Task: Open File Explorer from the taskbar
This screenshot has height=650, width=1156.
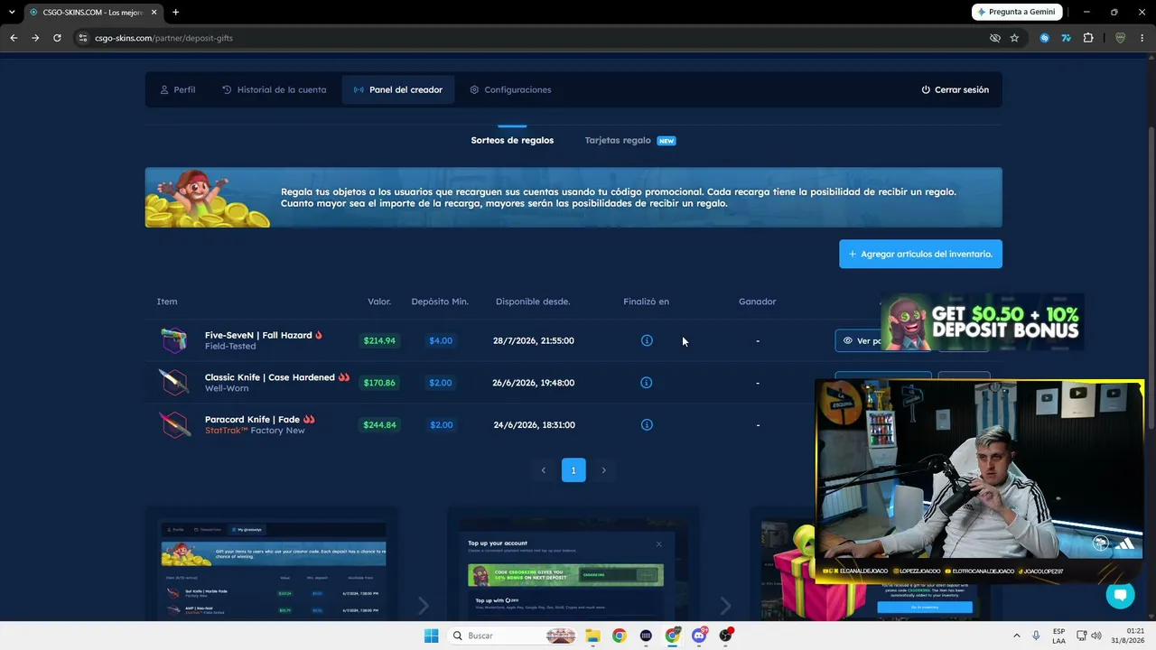Action: [x=592, y=636]
